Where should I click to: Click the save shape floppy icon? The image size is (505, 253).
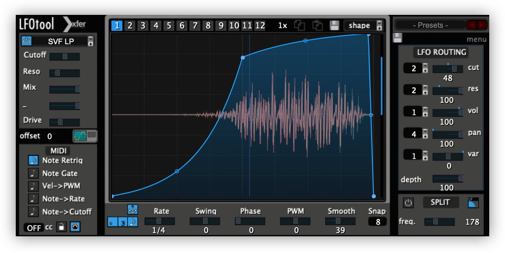[x=334, y=25]
